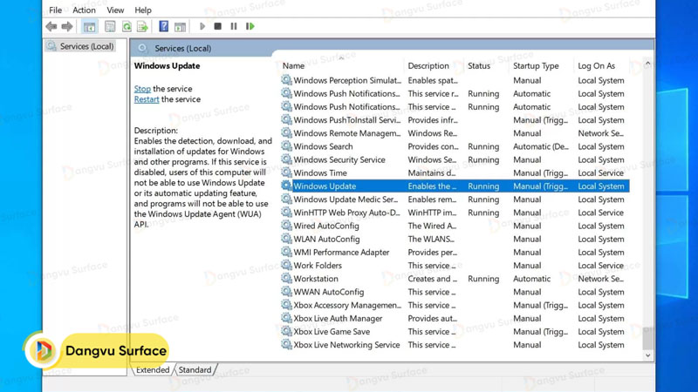Toggle Show/Hide Console Tree icon
Viewport: 698px width, 392px height.
click(90, 27)
